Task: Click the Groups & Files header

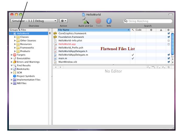Action: coord(29,30)
